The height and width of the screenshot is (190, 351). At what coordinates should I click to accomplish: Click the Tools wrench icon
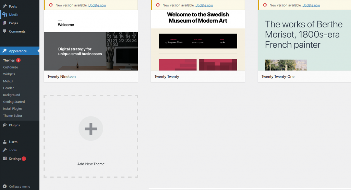(x=4, y=150)
